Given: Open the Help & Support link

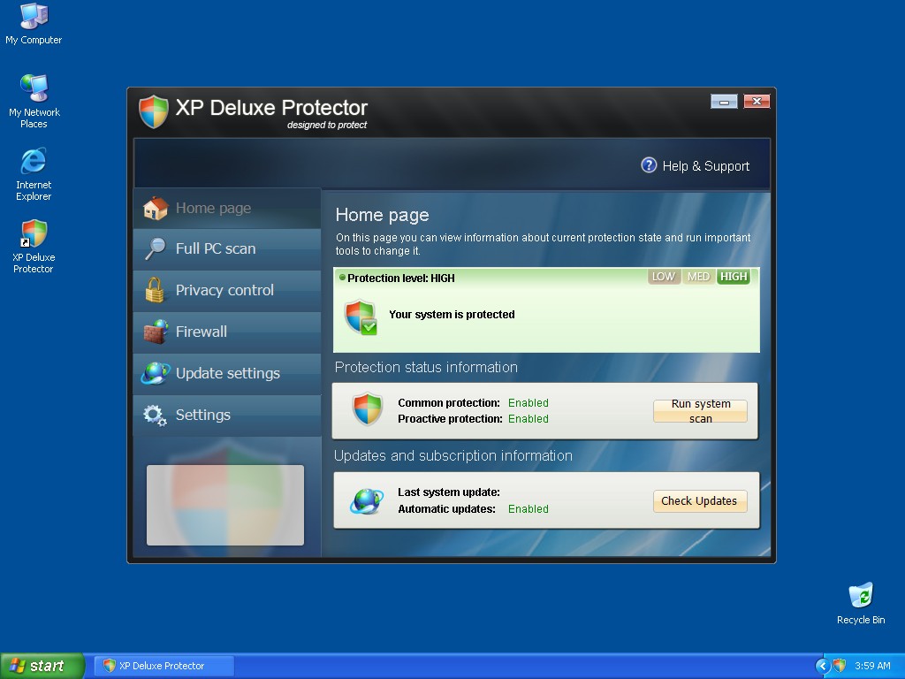Looking at the screenshot, I should point(705,166).
